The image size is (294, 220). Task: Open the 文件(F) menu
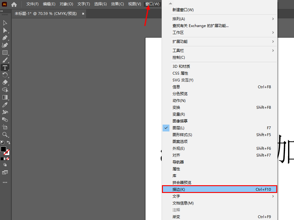pyautogui.click(x=32, y=4)
